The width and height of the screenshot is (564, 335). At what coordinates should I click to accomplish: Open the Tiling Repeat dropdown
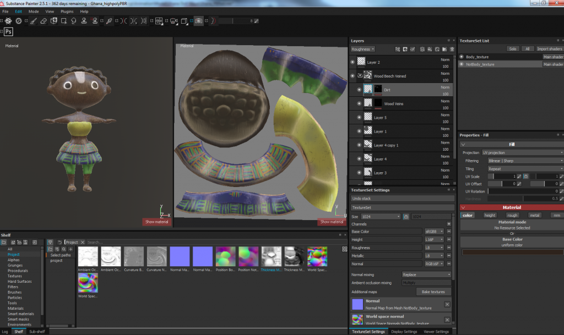pos(525,169)
